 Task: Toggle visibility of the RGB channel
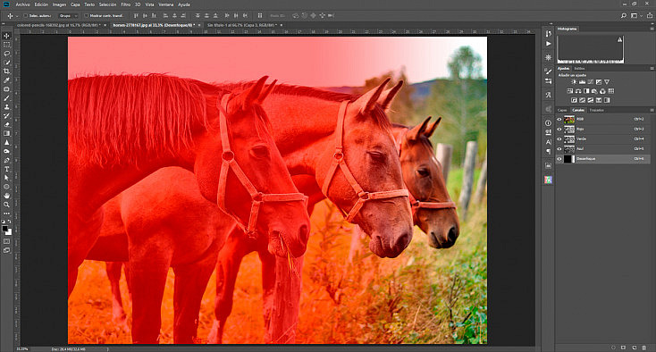coord(559,120)
